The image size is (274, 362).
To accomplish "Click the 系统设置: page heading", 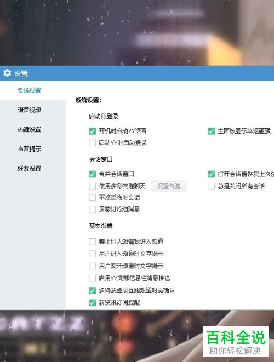I will (88, 100).
